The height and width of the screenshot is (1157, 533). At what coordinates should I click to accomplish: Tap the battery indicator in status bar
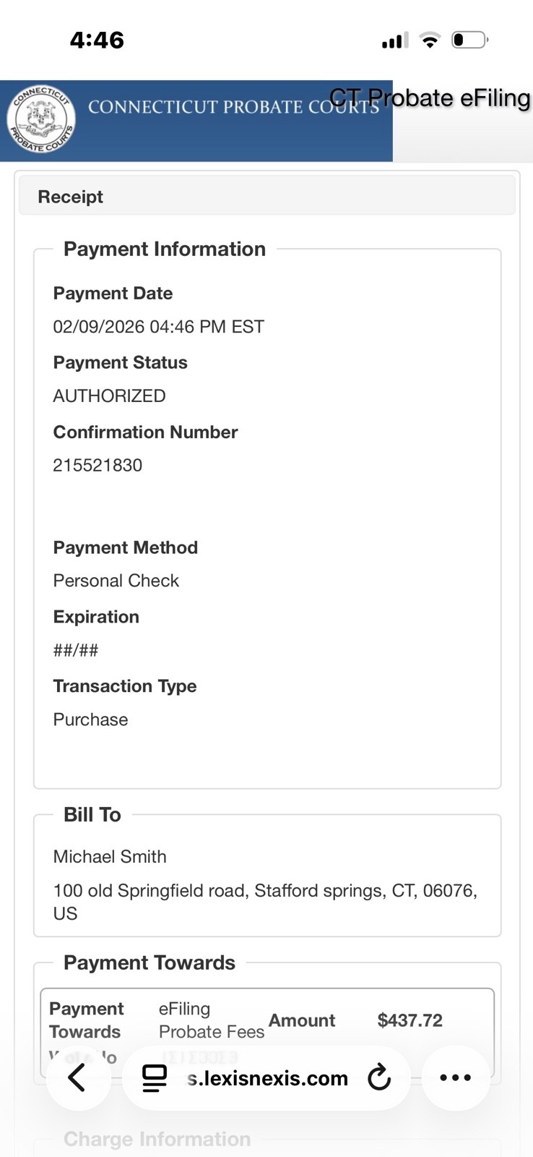tap(469, 40)
